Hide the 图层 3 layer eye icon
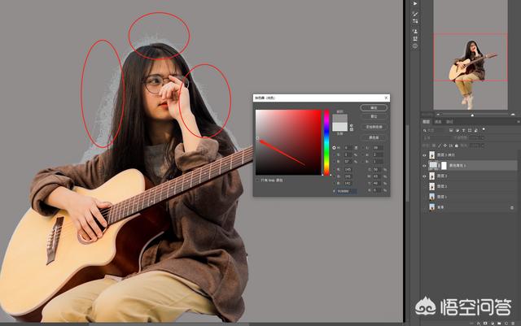 (x=424, y=176)
